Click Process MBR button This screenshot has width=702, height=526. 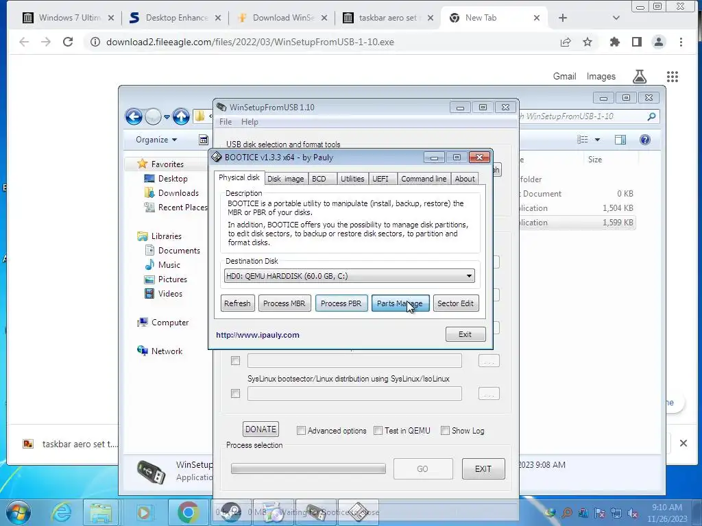tap(285, 303)
